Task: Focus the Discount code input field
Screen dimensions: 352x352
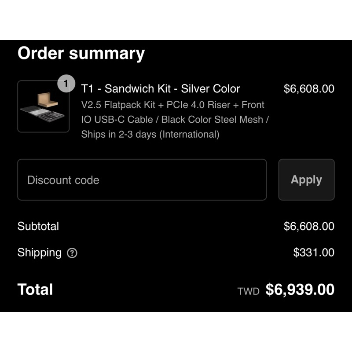Action: coord(142,180)
